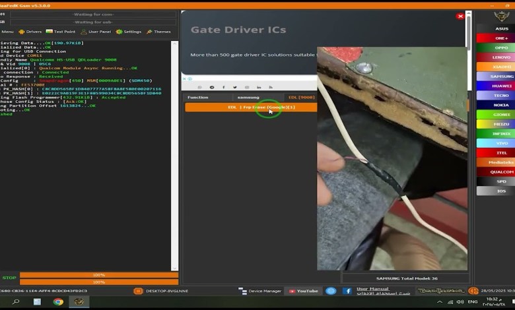
Task: Open the Drivers menu
Action: (30, 32)
